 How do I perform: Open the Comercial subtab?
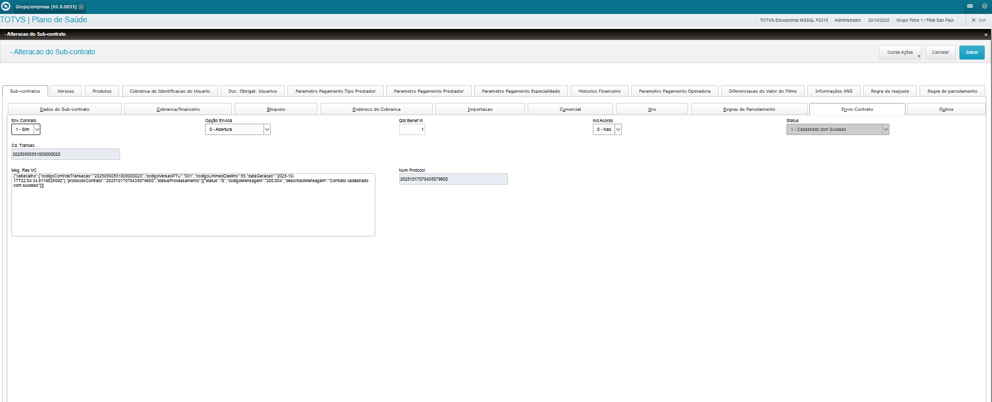(570, 109)
